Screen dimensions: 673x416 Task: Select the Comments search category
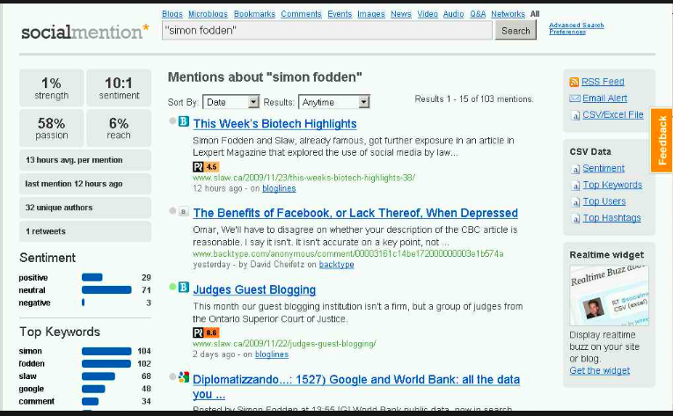(x=301, y=14)
